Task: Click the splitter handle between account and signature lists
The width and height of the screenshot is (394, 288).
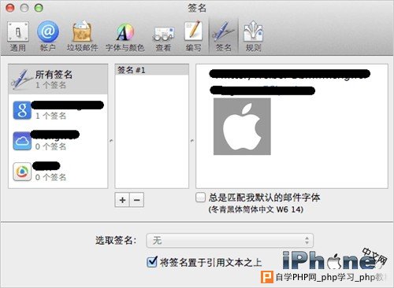Action: point(111,141)
